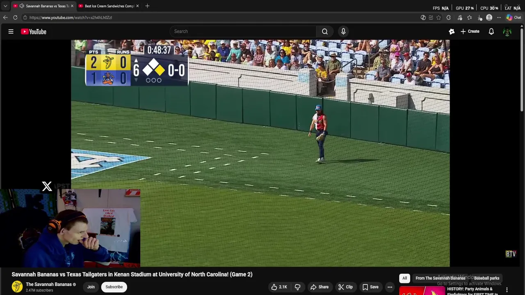Screen dimensions: 525x295
Task: Like the video with thumbs up
Action: coord(279,287)
